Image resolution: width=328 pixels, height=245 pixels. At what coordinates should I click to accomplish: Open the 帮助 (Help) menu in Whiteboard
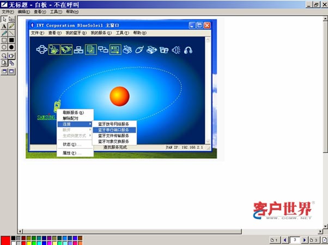pos(72,11)
